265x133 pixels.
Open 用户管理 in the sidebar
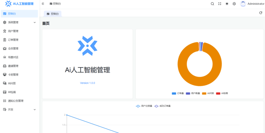click(x=19, y=31)
